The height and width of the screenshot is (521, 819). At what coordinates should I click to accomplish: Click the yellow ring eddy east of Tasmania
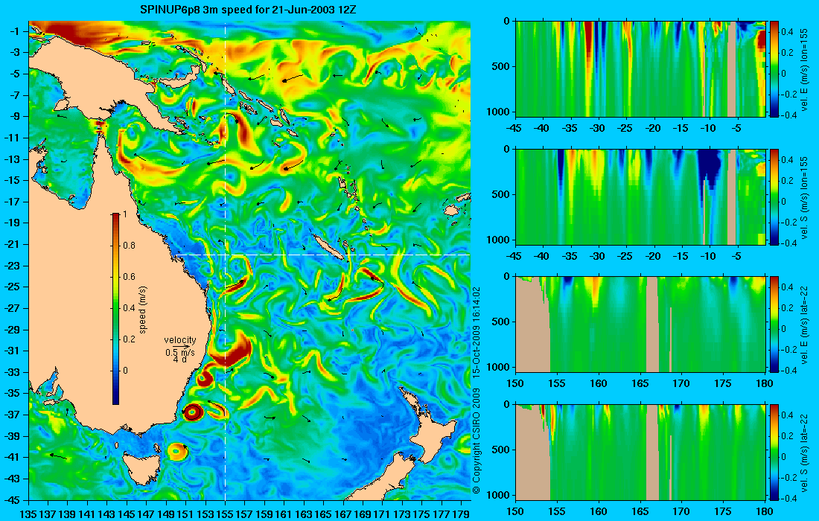point(176,451)
